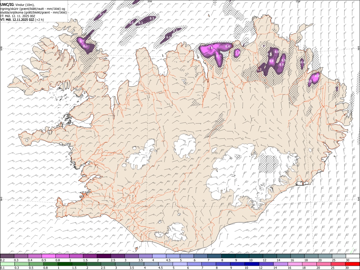Click the '4.5' label on the snow scale
The height and width of the screenshot is (270, 360).
pyautogui.click(x=168, y=260)
